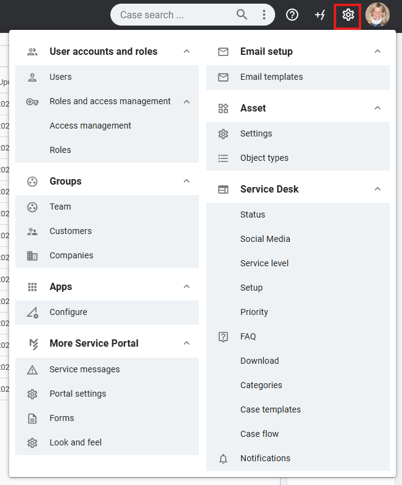402x485 pixels.
Task: Click the settings gear icon in top bar
Action: tap(348, 15)
